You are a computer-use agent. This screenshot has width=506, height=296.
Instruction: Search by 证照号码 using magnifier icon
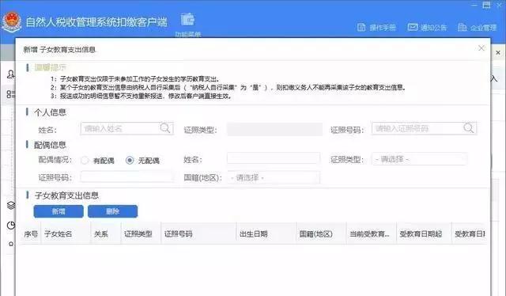click(469, 128)
